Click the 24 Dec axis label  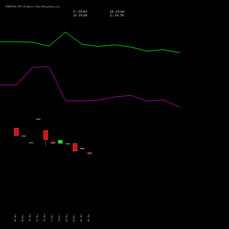[81, 218]
